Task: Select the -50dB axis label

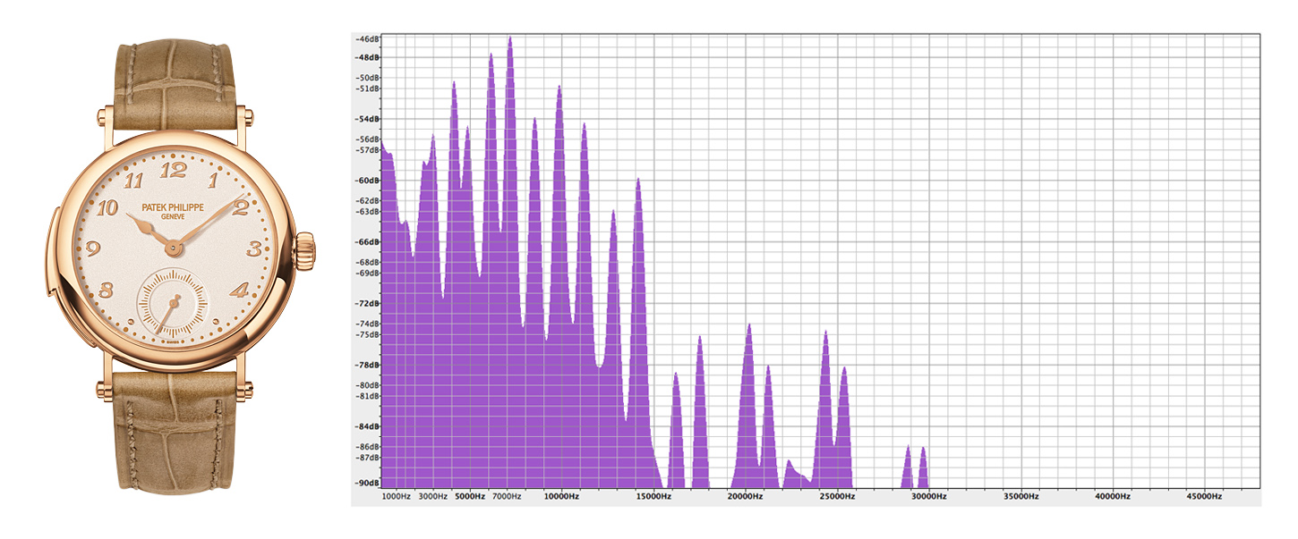Action: 367,78
